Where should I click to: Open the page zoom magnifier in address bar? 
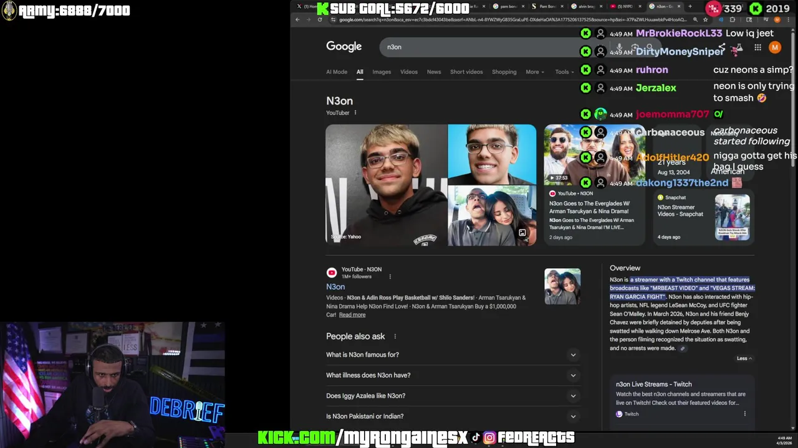pyautogui.click(x=695, y=19)
